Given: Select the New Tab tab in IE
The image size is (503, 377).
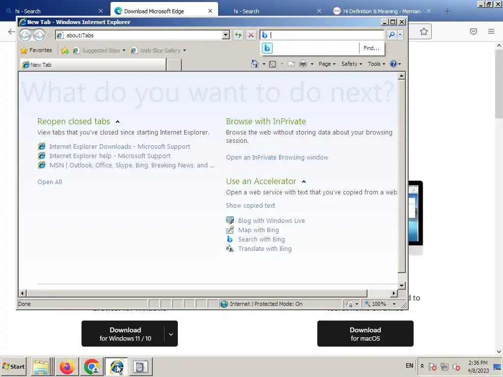Looking at the screenshot, I should coord(93,64).
